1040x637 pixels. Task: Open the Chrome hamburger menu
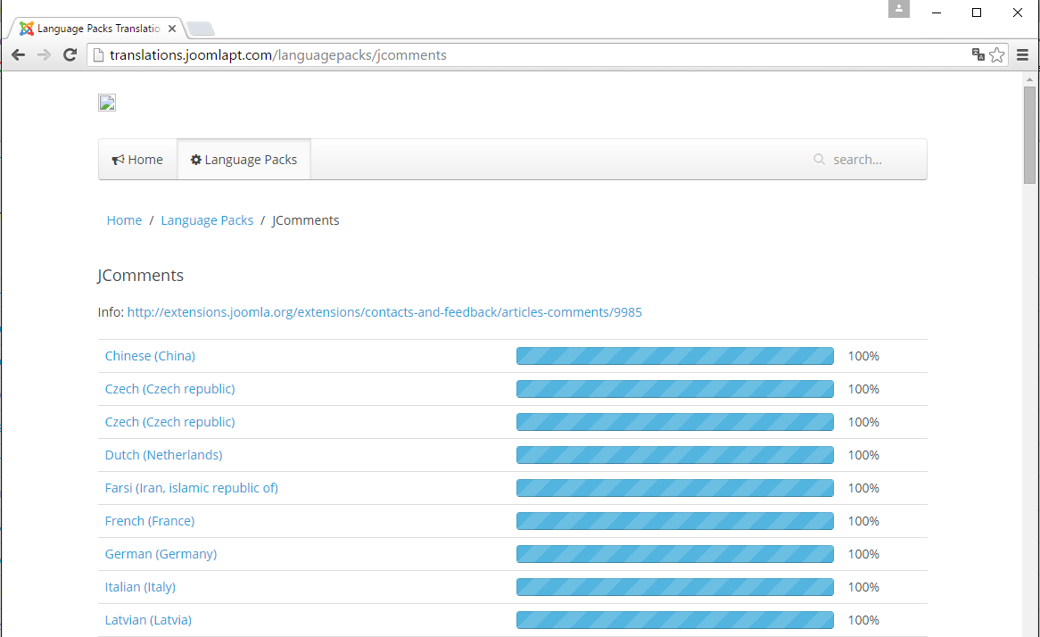[1022, 55]
